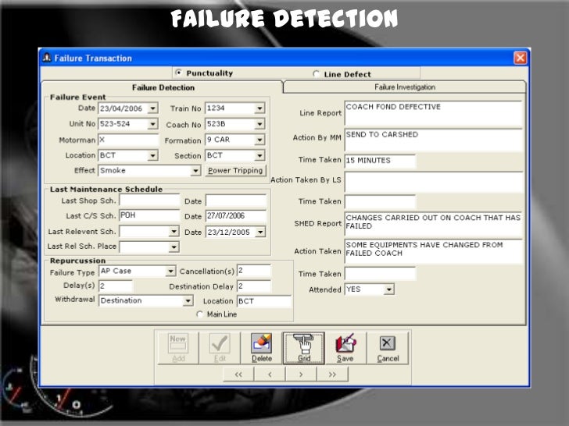Open the Failure Type dropdown
The image size is (569, 426).
click(x=170, y=271)
